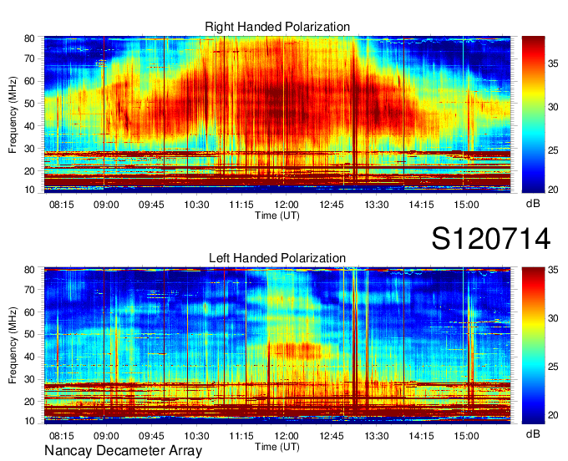Click the 60 MHz tick on the upper frequency axis

click(30, 81)
